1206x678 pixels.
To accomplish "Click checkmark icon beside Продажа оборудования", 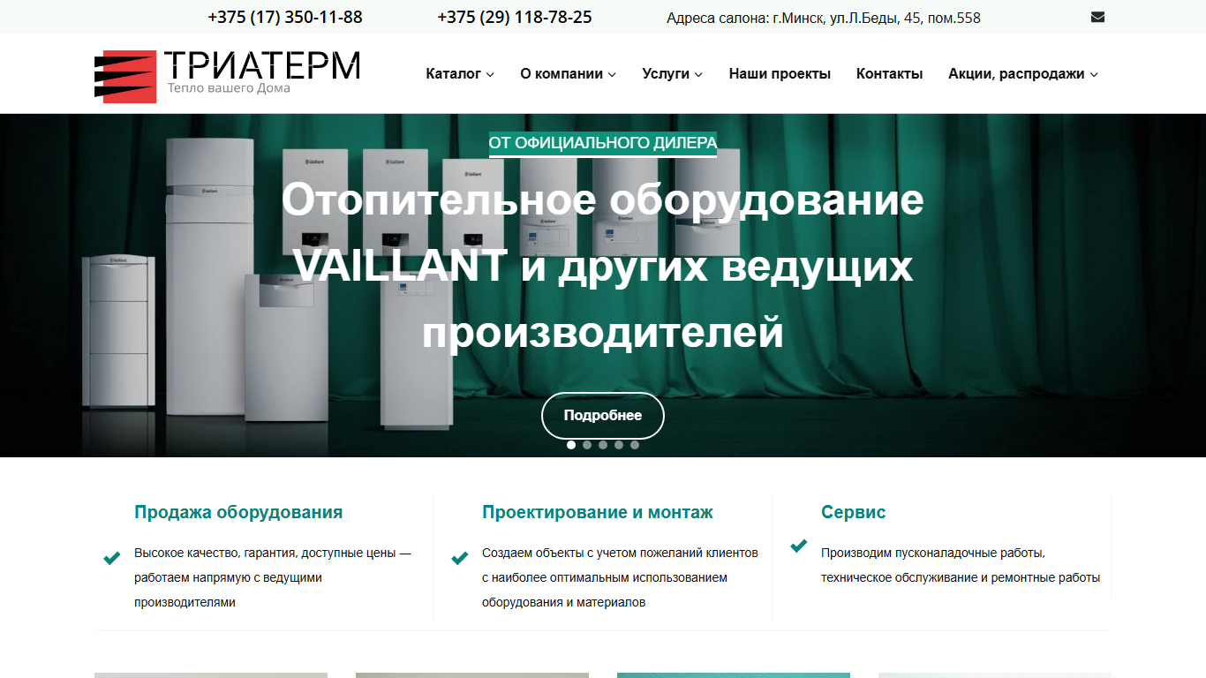I will 112,558.
